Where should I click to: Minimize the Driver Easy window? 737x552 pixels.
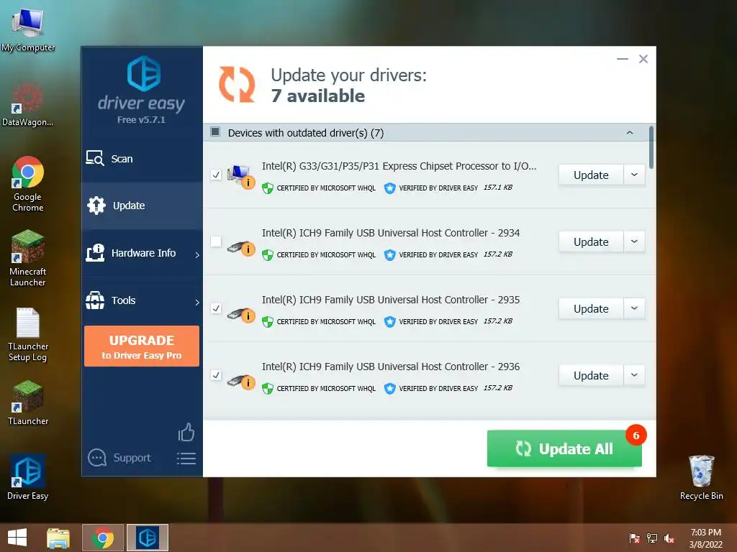click(623, 59)
